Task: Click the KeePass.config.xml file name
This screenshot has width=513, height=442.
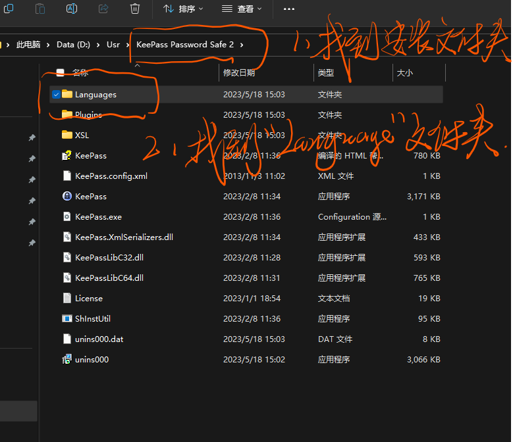Action: pyautogui.click(x=111, y=176)
